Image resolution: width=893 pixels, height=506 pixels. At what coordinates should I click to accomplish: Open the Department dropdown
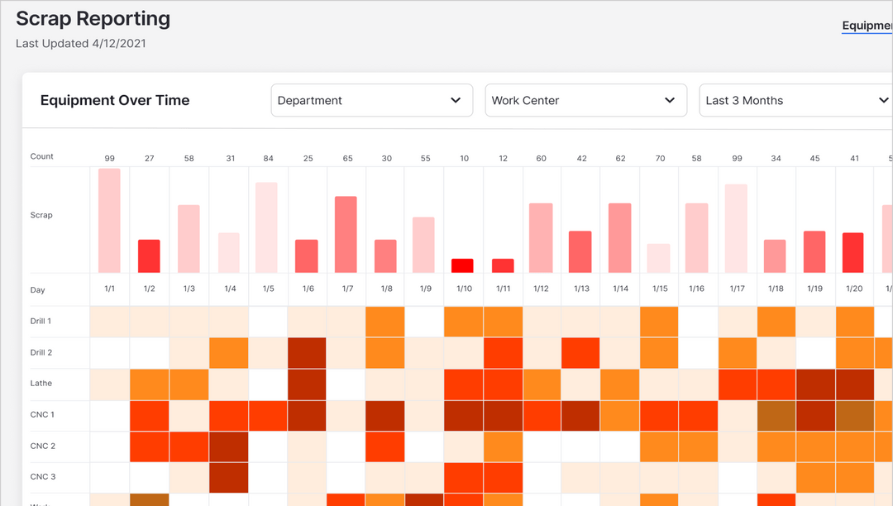coord(371,100)
